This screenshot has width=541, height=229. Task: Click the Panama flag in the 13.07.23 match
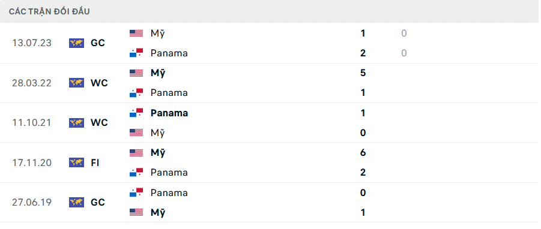136,53
